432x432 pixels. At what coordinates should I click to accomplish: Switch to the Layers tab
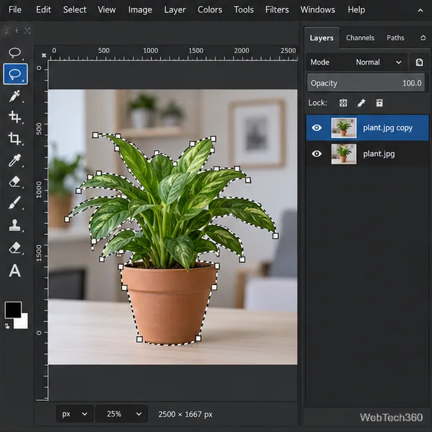coord(322,37)
